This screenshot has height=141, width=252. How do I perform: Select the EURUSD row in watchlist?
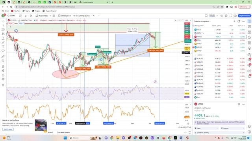tap(220, 58)
